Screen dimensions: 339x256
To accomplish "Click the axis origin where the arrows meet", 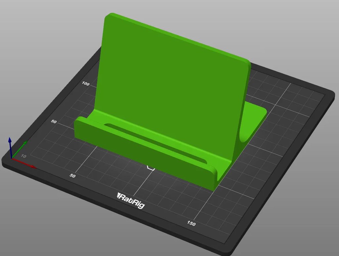I will coord(12,158).
